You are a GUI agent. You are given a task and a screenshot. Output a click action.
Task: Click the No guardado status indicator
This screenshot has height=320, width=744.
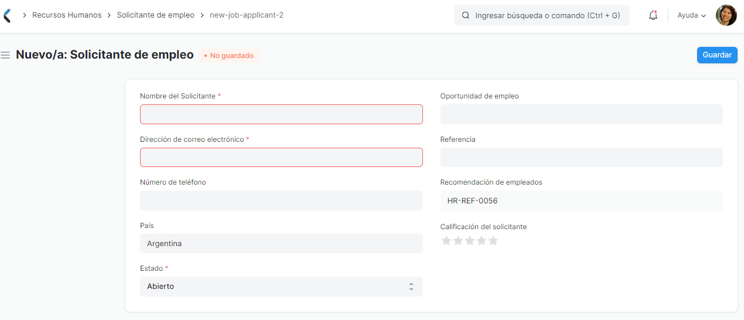[x=228, y=56]
